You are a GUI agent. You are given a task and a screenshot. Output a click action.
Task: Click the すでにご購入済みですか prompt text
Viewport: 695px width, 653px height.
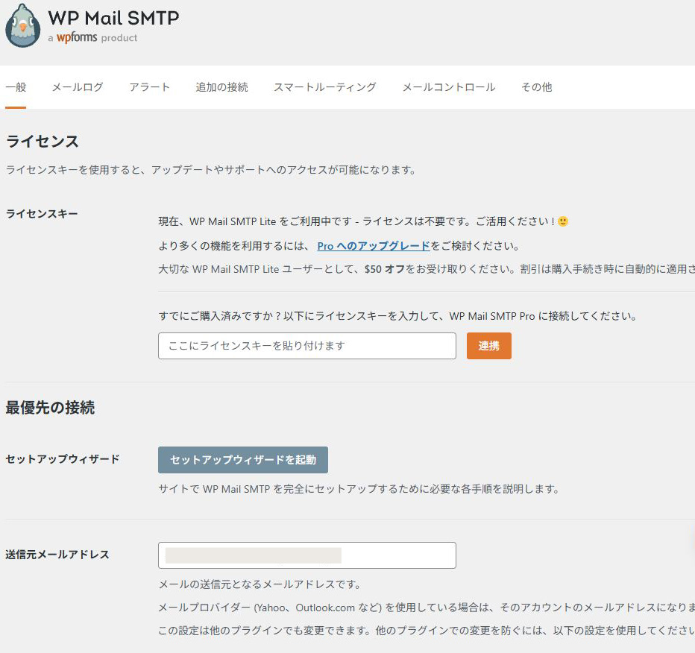tap(397, 316)
